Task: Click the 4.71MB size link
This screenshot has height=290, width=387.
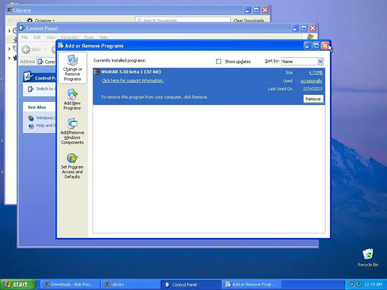Action: coord(316,72)
